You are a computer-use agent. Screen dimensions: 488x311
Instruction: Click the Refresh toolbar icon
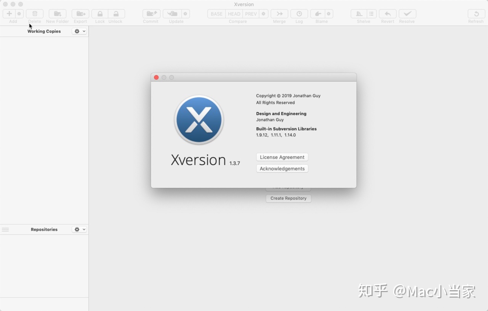(x=476, y=14)
